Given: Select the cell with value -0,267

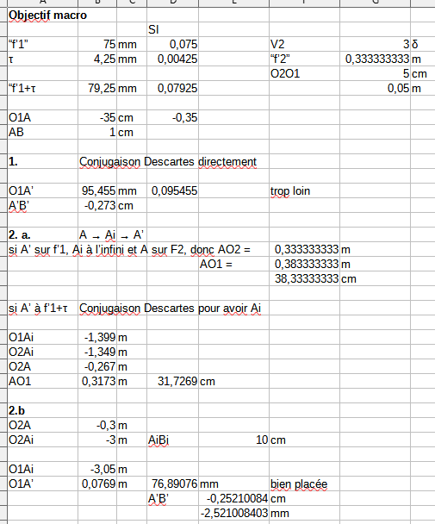Looking at the screenshot, I should point(97,367).
